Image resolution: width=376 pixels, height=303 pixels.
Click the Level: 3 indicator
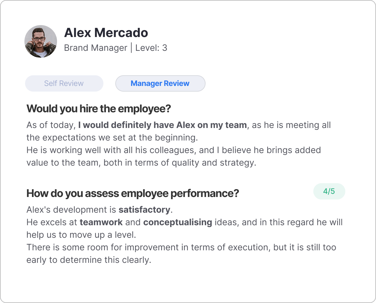click(x=151, y=48)
